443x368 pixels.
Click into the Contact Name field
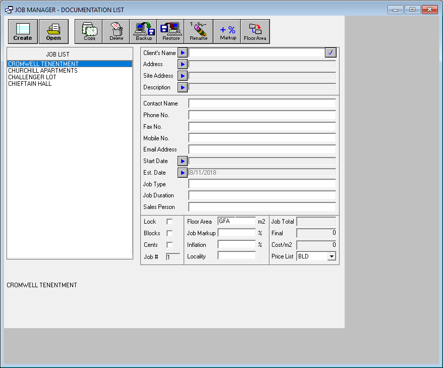tap(262, 103)
